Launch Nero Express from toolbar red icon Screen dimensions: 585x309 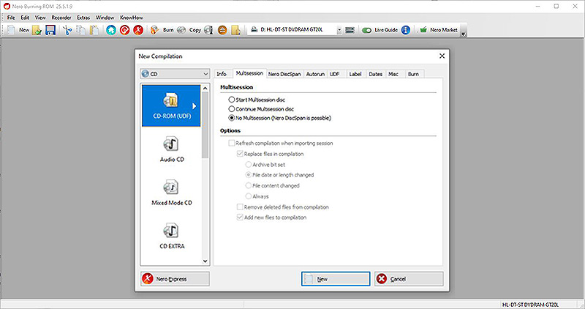pos(138,30)
